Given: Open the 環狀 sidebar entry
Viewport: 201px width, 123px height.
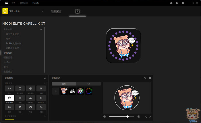Looking at the screenshot, I should coord(8,39).
